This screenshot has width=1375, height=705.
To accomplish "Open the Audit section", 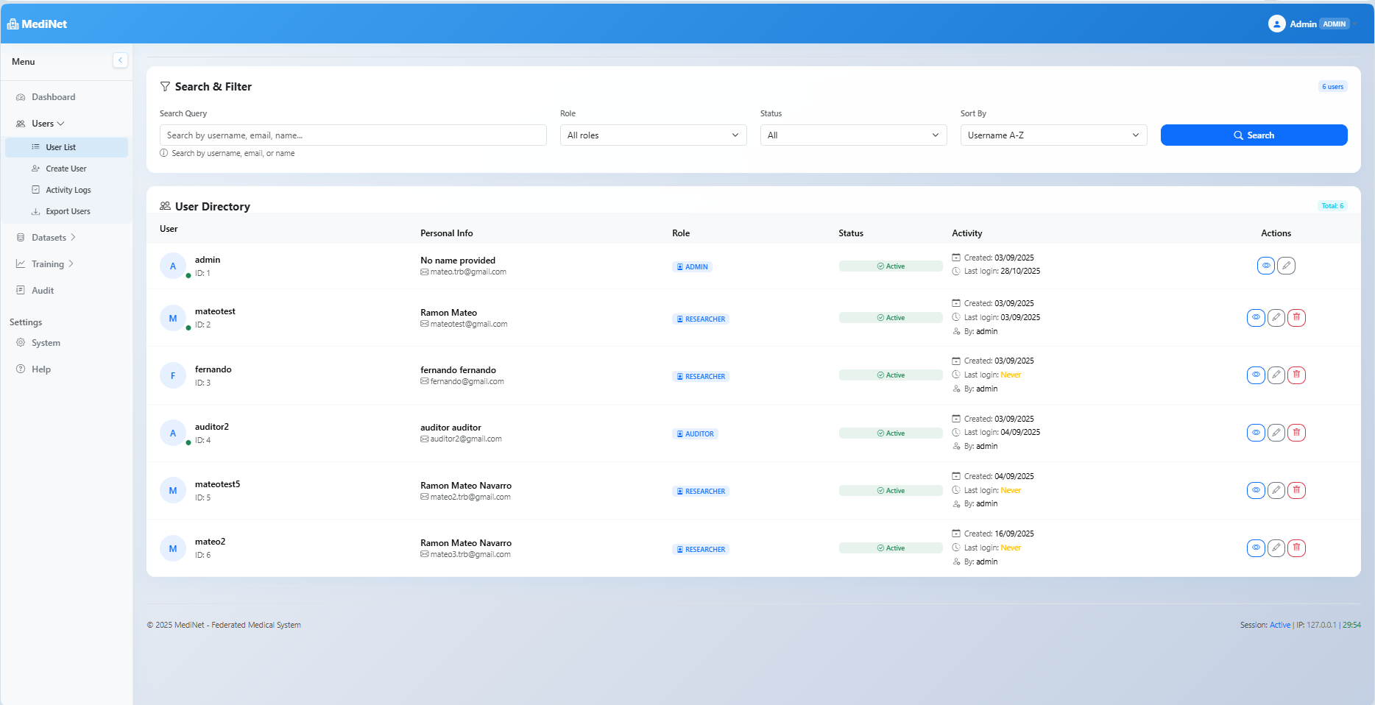I will (x=42, y=290).
